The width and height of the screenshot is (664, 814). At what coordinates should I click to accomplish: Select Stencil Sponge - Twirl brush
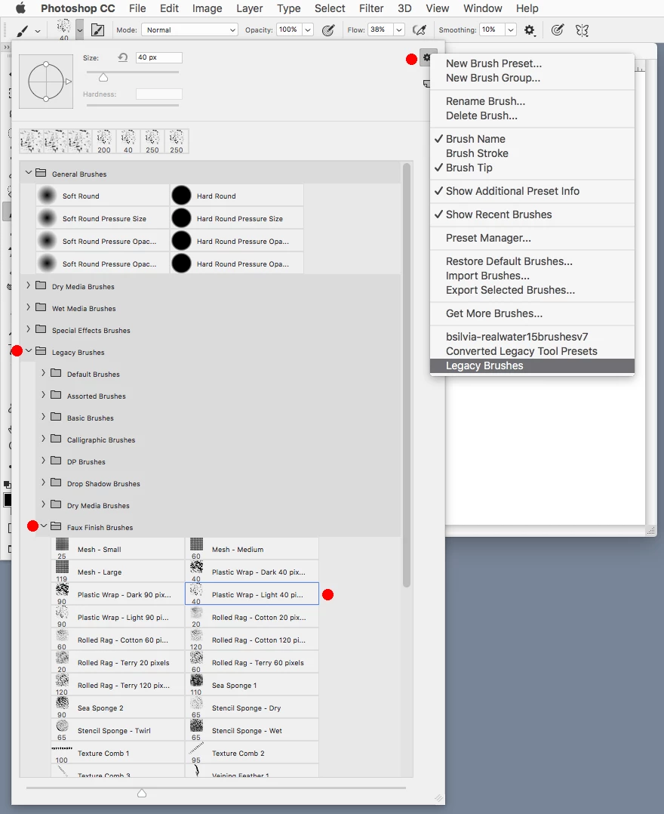(118, 730)
